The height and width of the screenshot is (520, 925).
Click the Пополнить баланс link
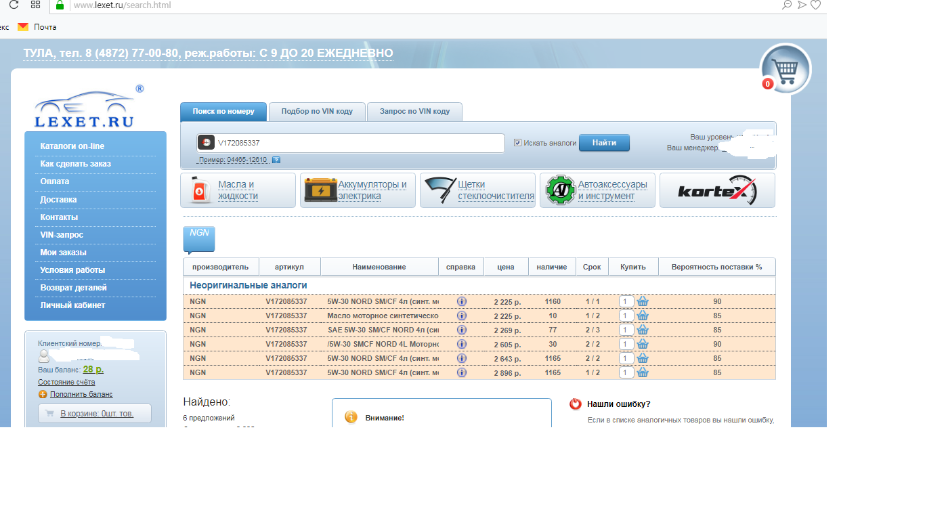click(81, 394)
